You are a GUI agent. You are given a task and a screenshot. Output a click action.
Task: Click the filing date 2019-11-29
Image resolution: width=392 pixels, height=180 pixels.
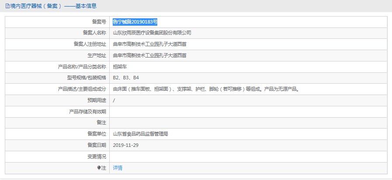(x=125, y=145)
